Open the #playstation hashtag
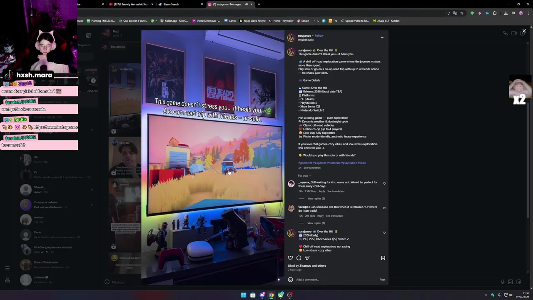This screenshot has height=300, width=533. pyautogui.click(x=349, y=163)
